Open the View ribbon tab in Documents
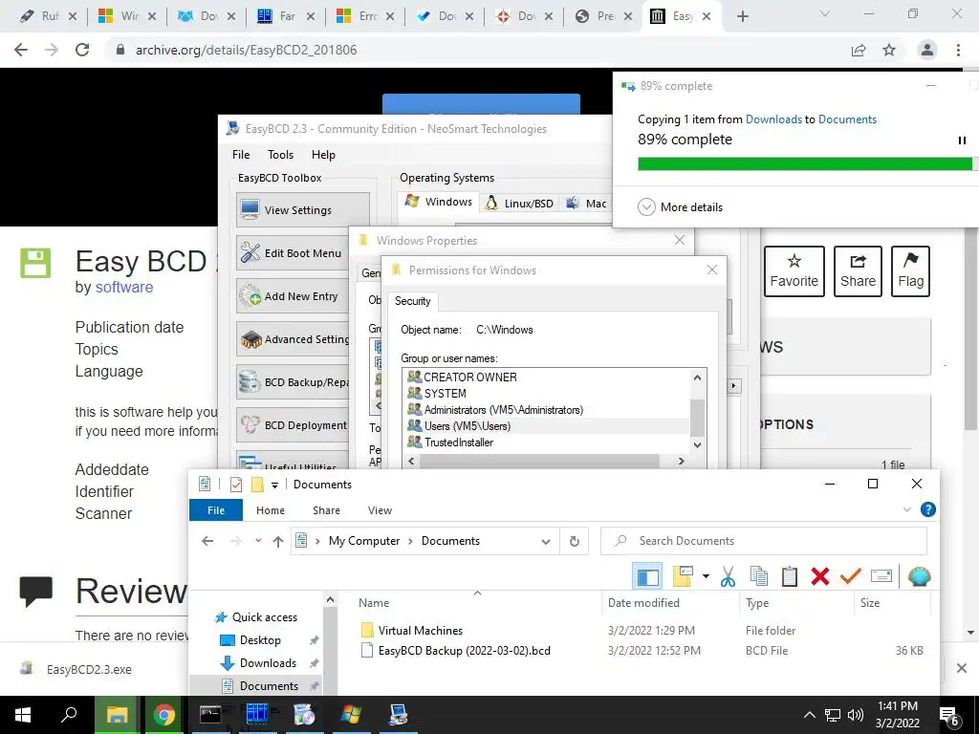Image resolution: width=979 pixels, height=734 pixels. [x=380, y=510]
